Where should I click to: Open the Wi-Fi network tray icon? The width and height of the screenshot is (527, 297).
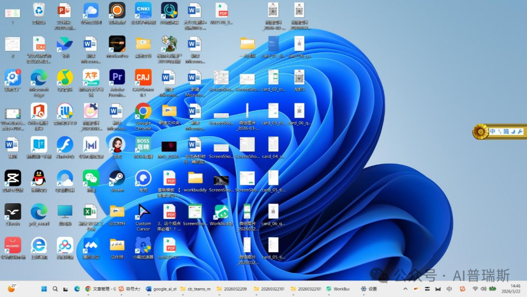[x=475, y=289]
